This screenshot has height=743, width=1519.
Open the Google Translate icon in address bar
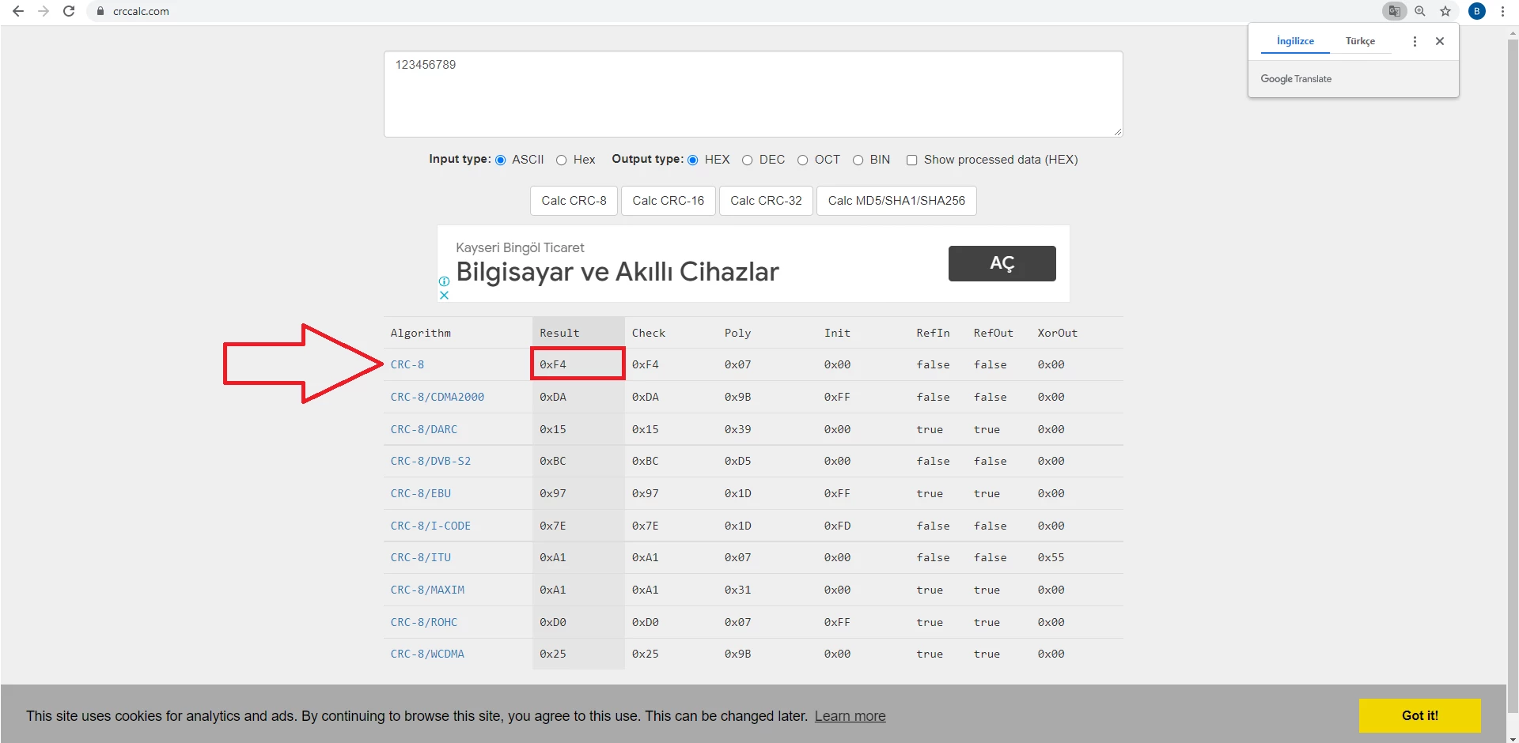1395,11
